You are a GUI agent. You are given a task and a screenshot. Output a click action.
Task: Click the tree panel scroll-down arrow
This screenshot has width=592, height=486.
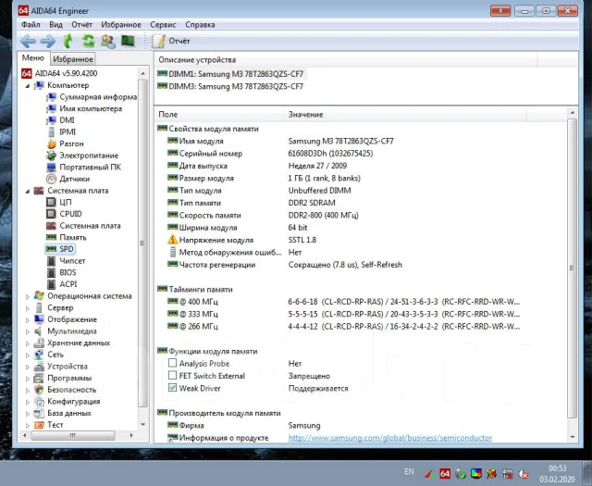point(143,425)
